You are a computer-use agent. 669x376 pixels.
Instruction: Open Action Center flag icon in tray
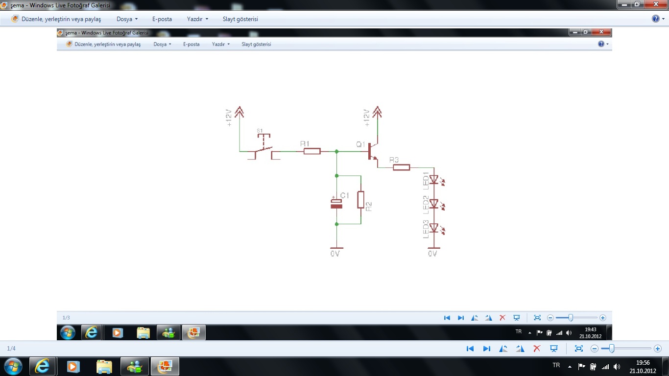click(x=582, y=366)
